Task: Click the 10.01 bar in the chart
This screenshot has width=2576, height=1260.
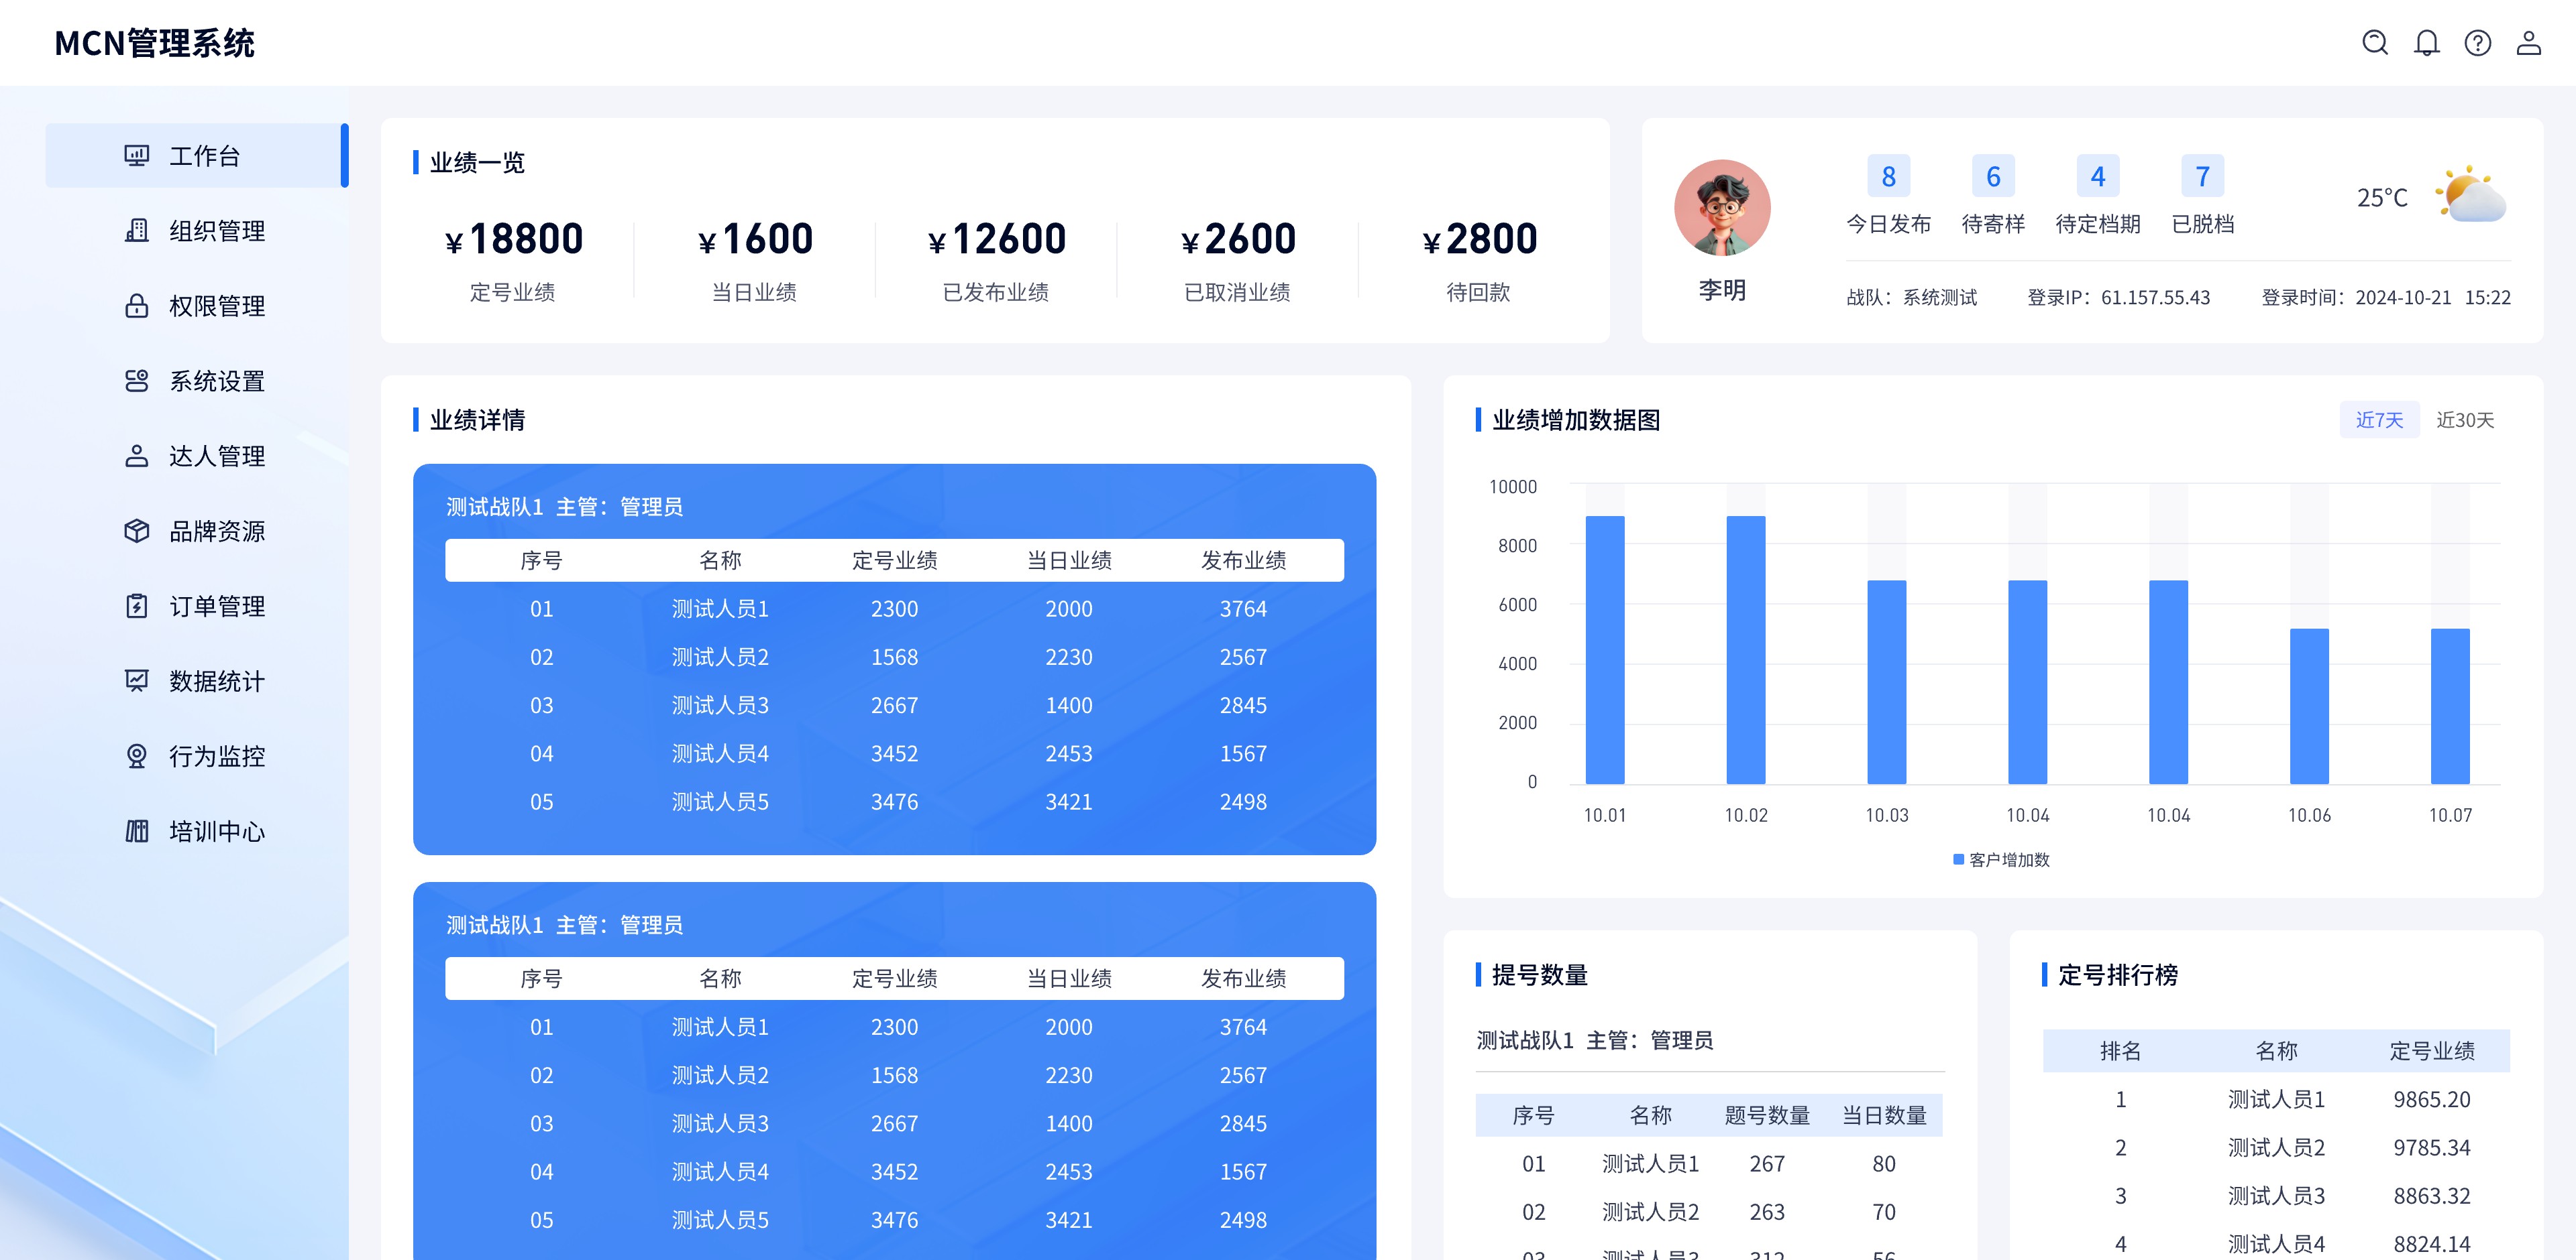Action: [1605, 649]
